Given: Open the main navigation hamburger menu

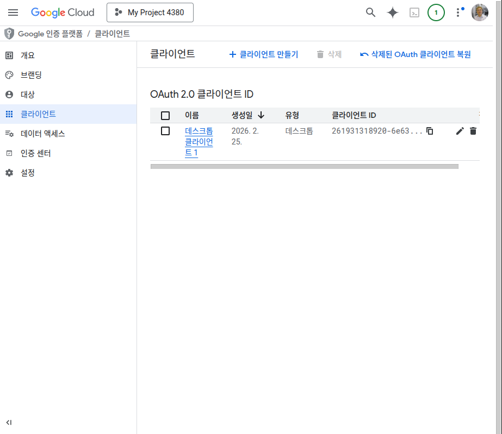Looking at the screenshot, I should coord(13,12).
